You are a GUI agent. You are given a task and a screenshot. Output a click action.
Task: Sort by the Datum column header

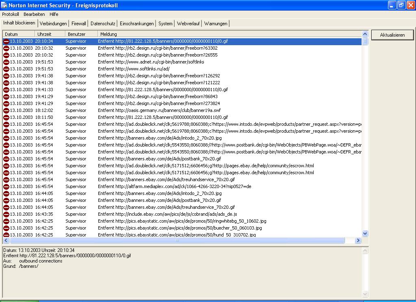(x=19, y=34)
